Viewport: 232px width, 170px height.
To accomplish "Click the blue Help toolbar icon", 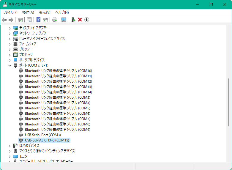I will click(38, 20).
